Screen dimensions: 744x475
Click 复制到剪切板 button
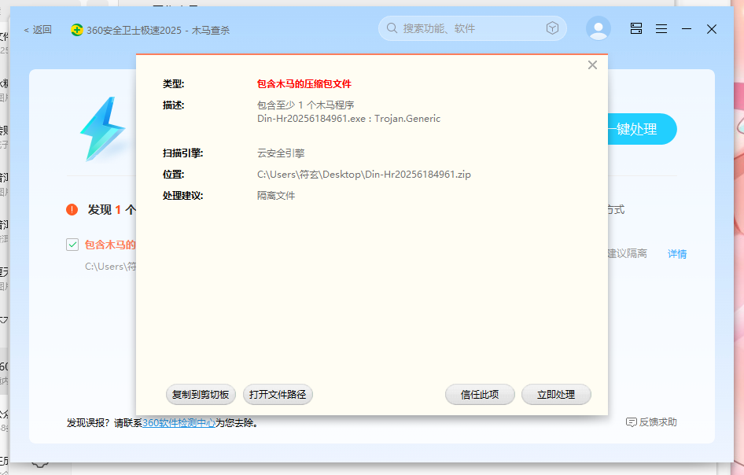[201, 394]
